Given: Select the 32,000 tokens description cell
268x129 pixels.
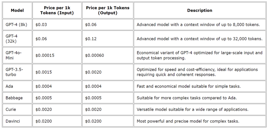Looking at the screenshot, I should point(200,39).
